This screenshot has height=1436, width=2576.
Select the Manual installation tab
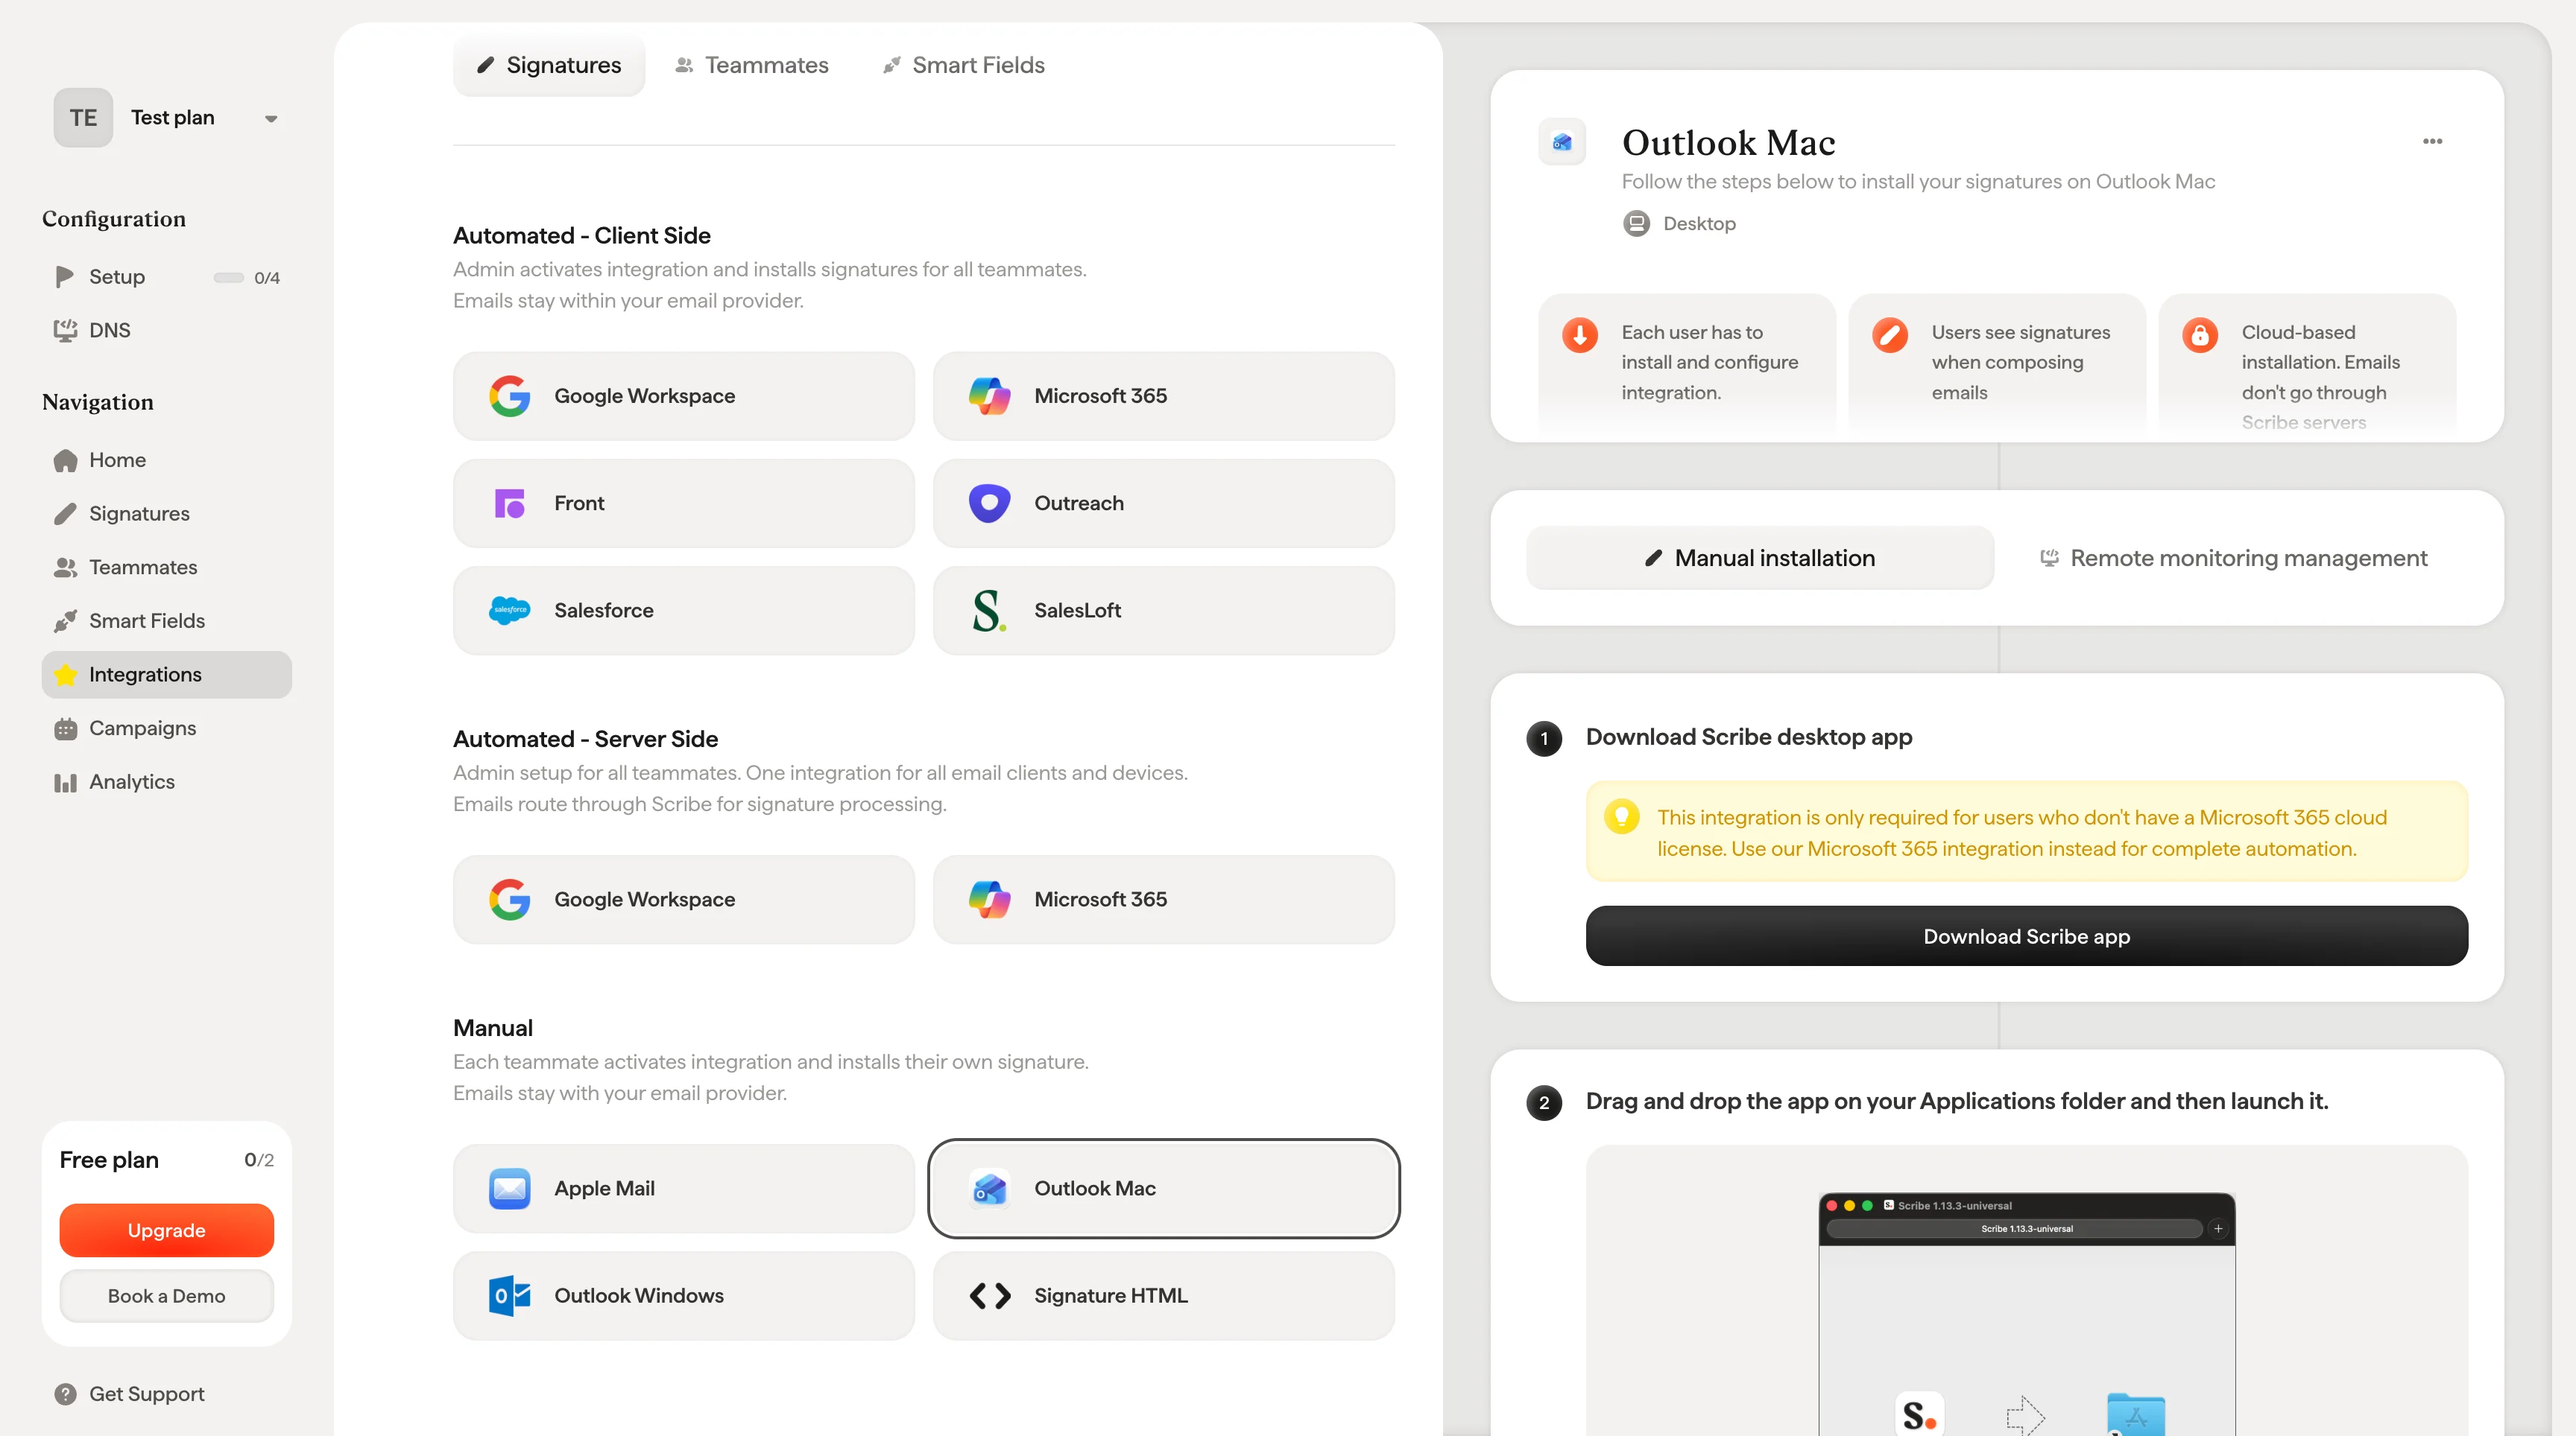[1760, 558]
